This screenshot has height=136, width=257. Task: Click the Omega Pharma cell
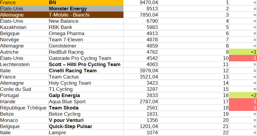(86, 33)
